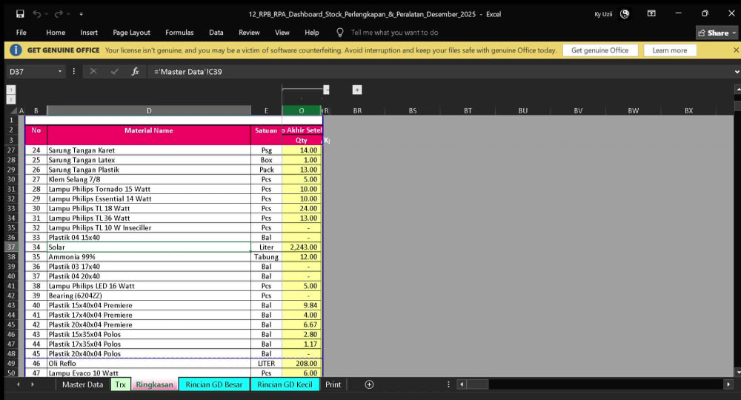Open the Insert ribbon tab

[x=89, y=33]
